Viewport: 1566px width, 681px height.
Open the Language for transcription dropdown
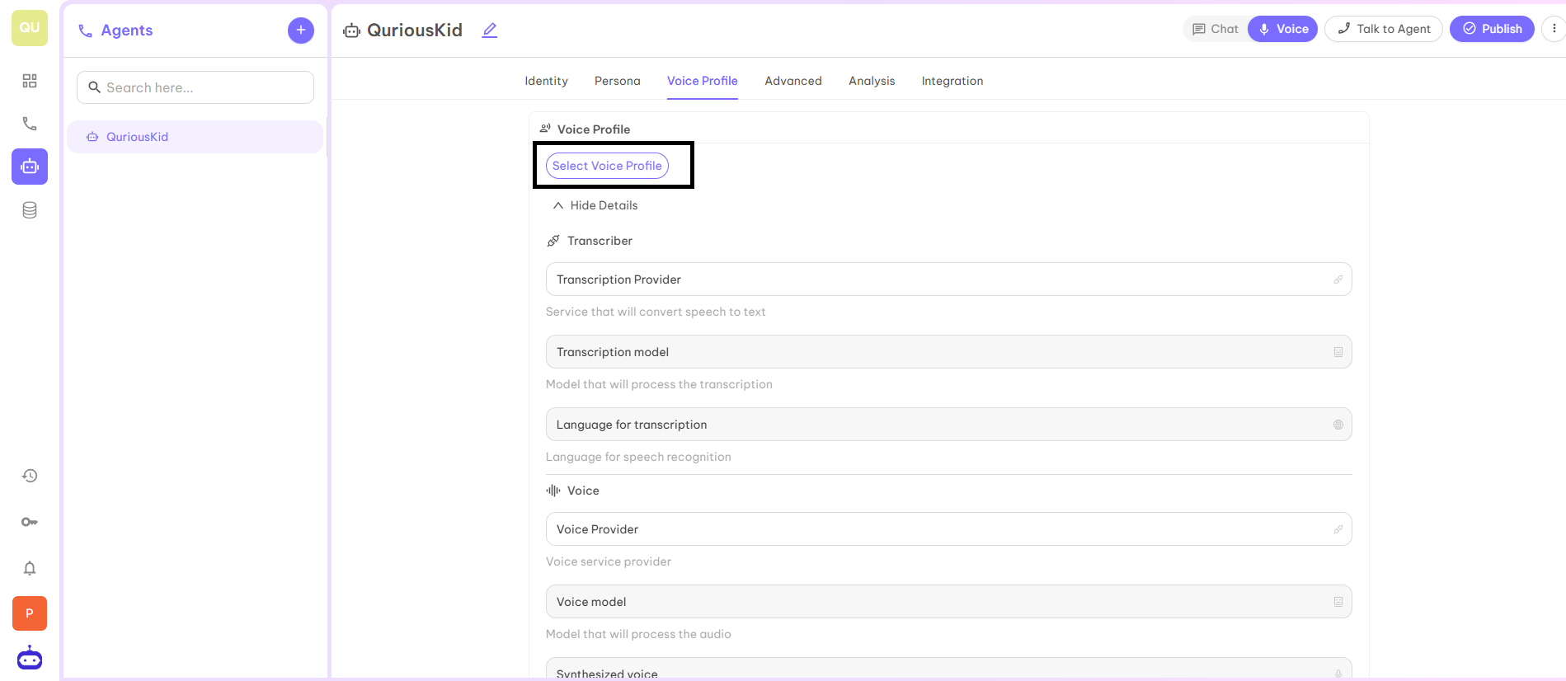[948, 425]
